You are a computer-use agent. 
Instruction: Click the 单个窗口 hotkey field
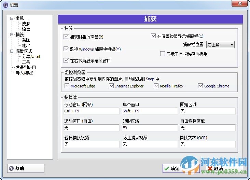pyautogui.click(x=150, y=111)
